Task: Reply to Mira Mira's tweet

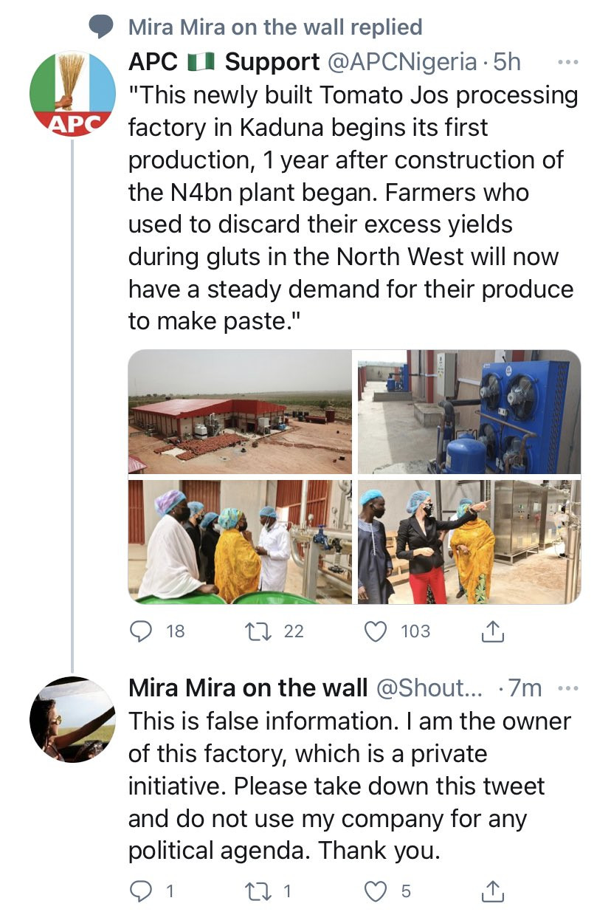Action: (140, 891)
